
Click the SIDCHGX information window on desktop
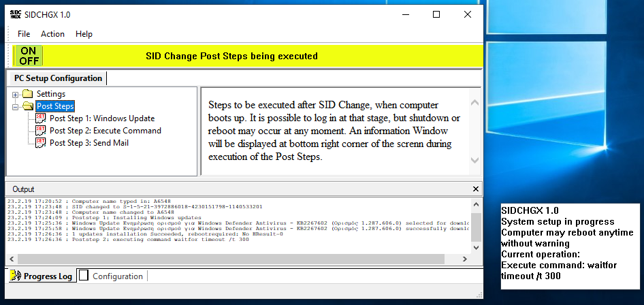pos(570,246)
